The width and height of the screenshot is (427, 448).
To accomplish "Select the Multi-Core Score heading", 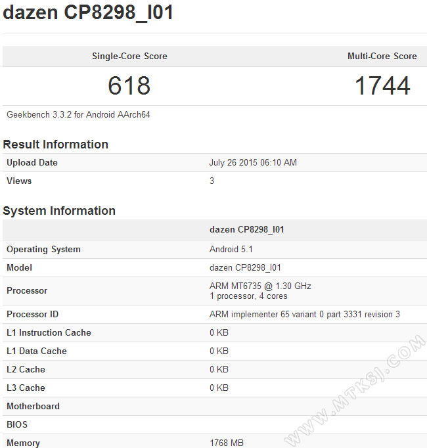I will 382,56.
